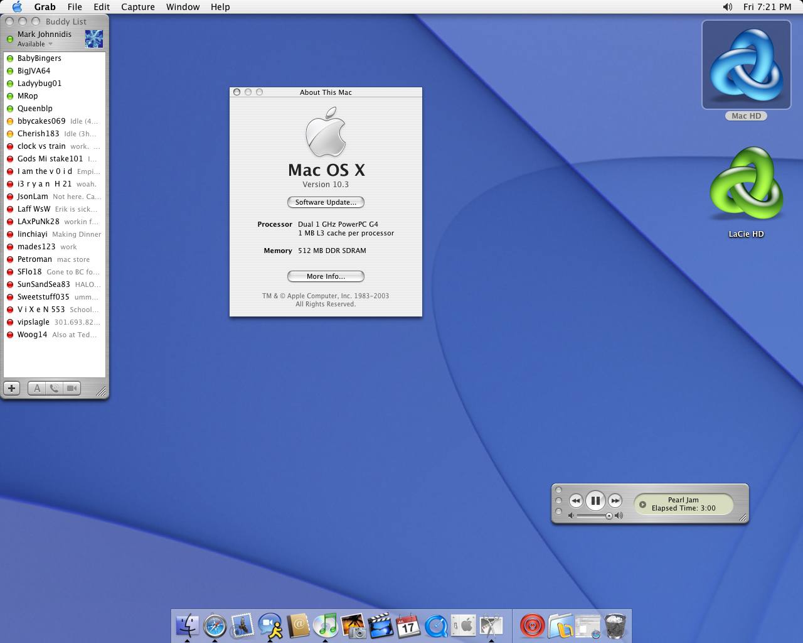
Task: Click Version 10.3 text
Action: click(326, 185)
